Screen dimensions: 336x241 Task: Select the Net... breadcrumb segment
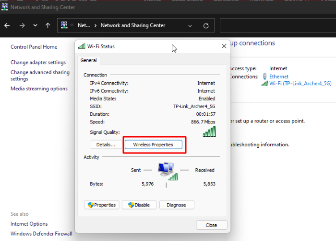(84, 25)
